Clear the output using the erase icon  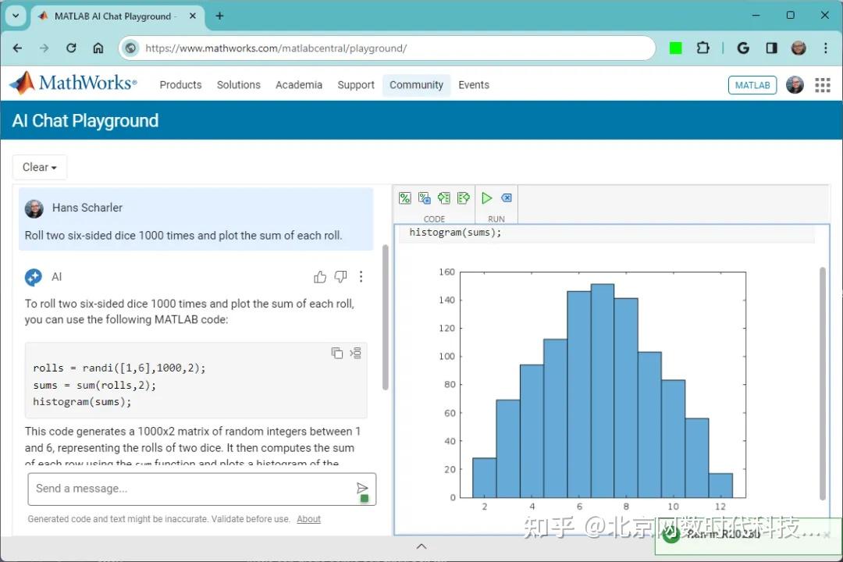[x=506, y=197]
